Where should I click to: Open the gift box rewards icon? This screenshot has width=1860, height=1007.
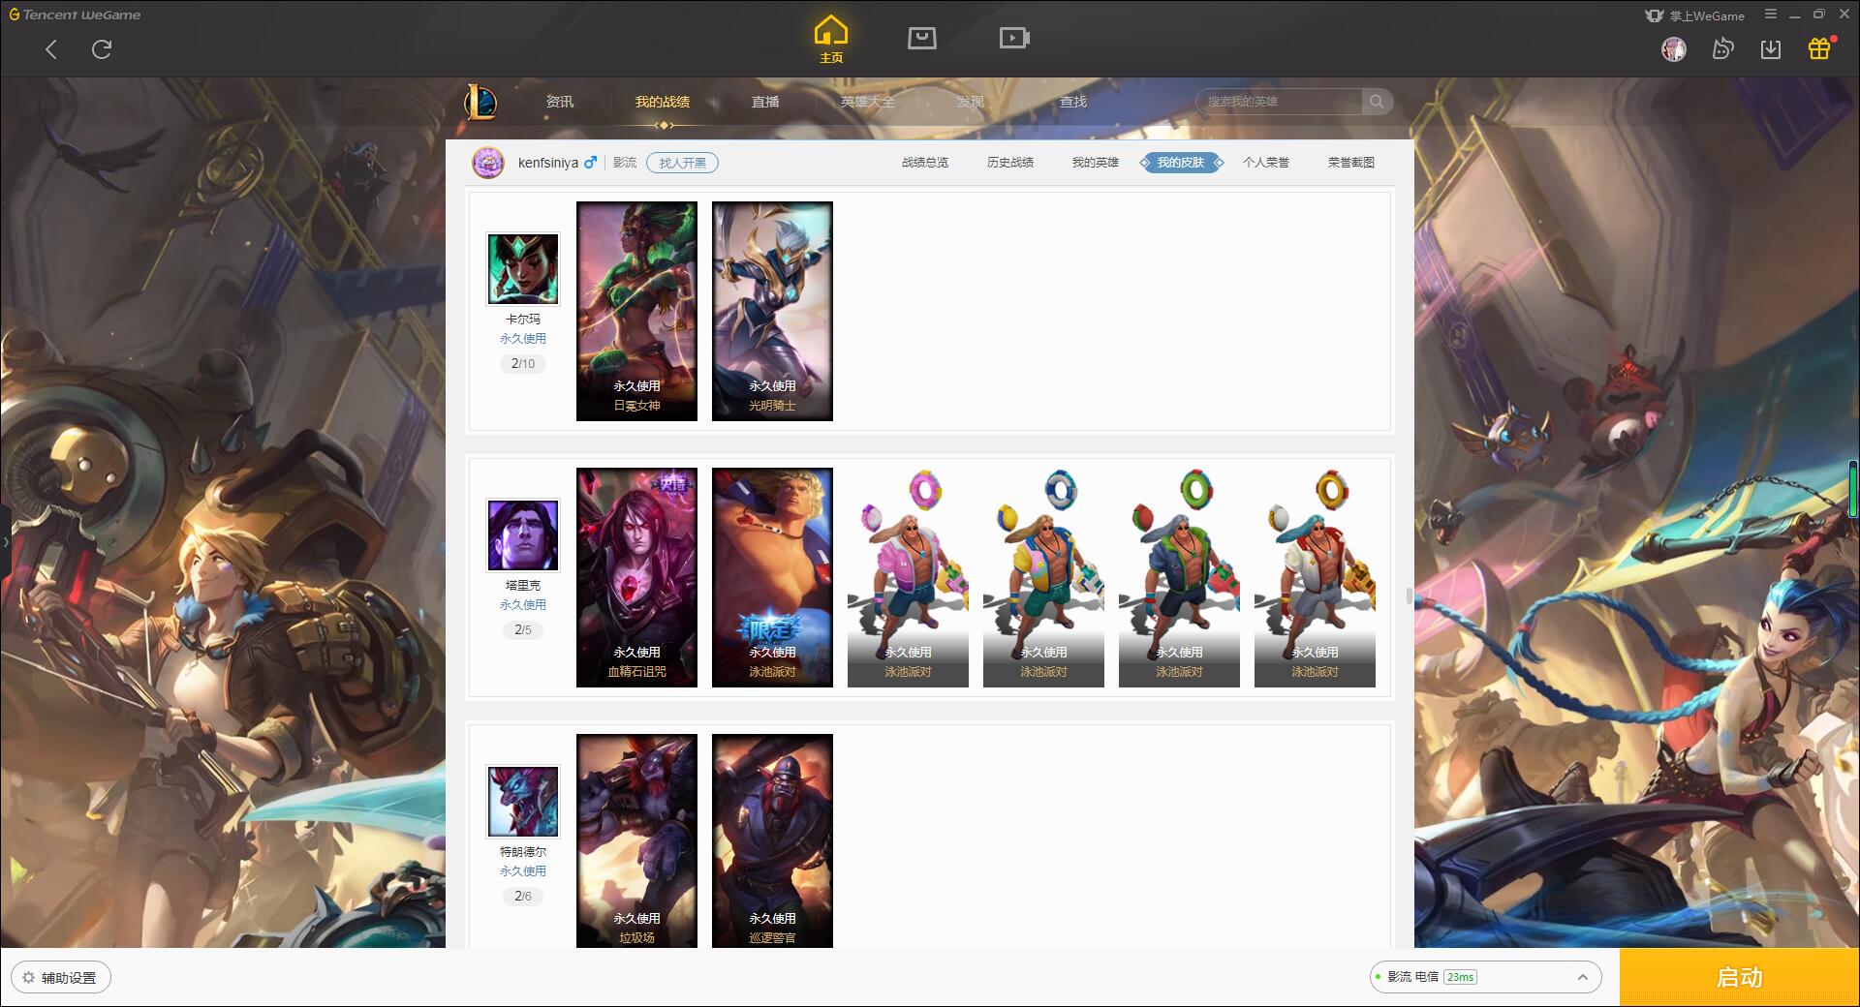1819,48
